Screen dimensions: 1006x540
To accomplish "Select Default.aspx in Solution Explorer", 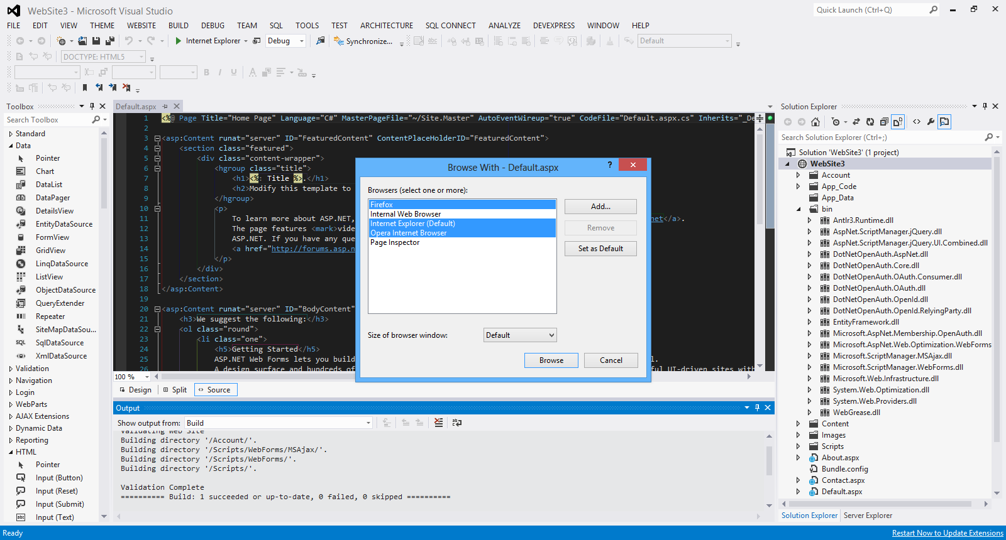I will [841, 492].
